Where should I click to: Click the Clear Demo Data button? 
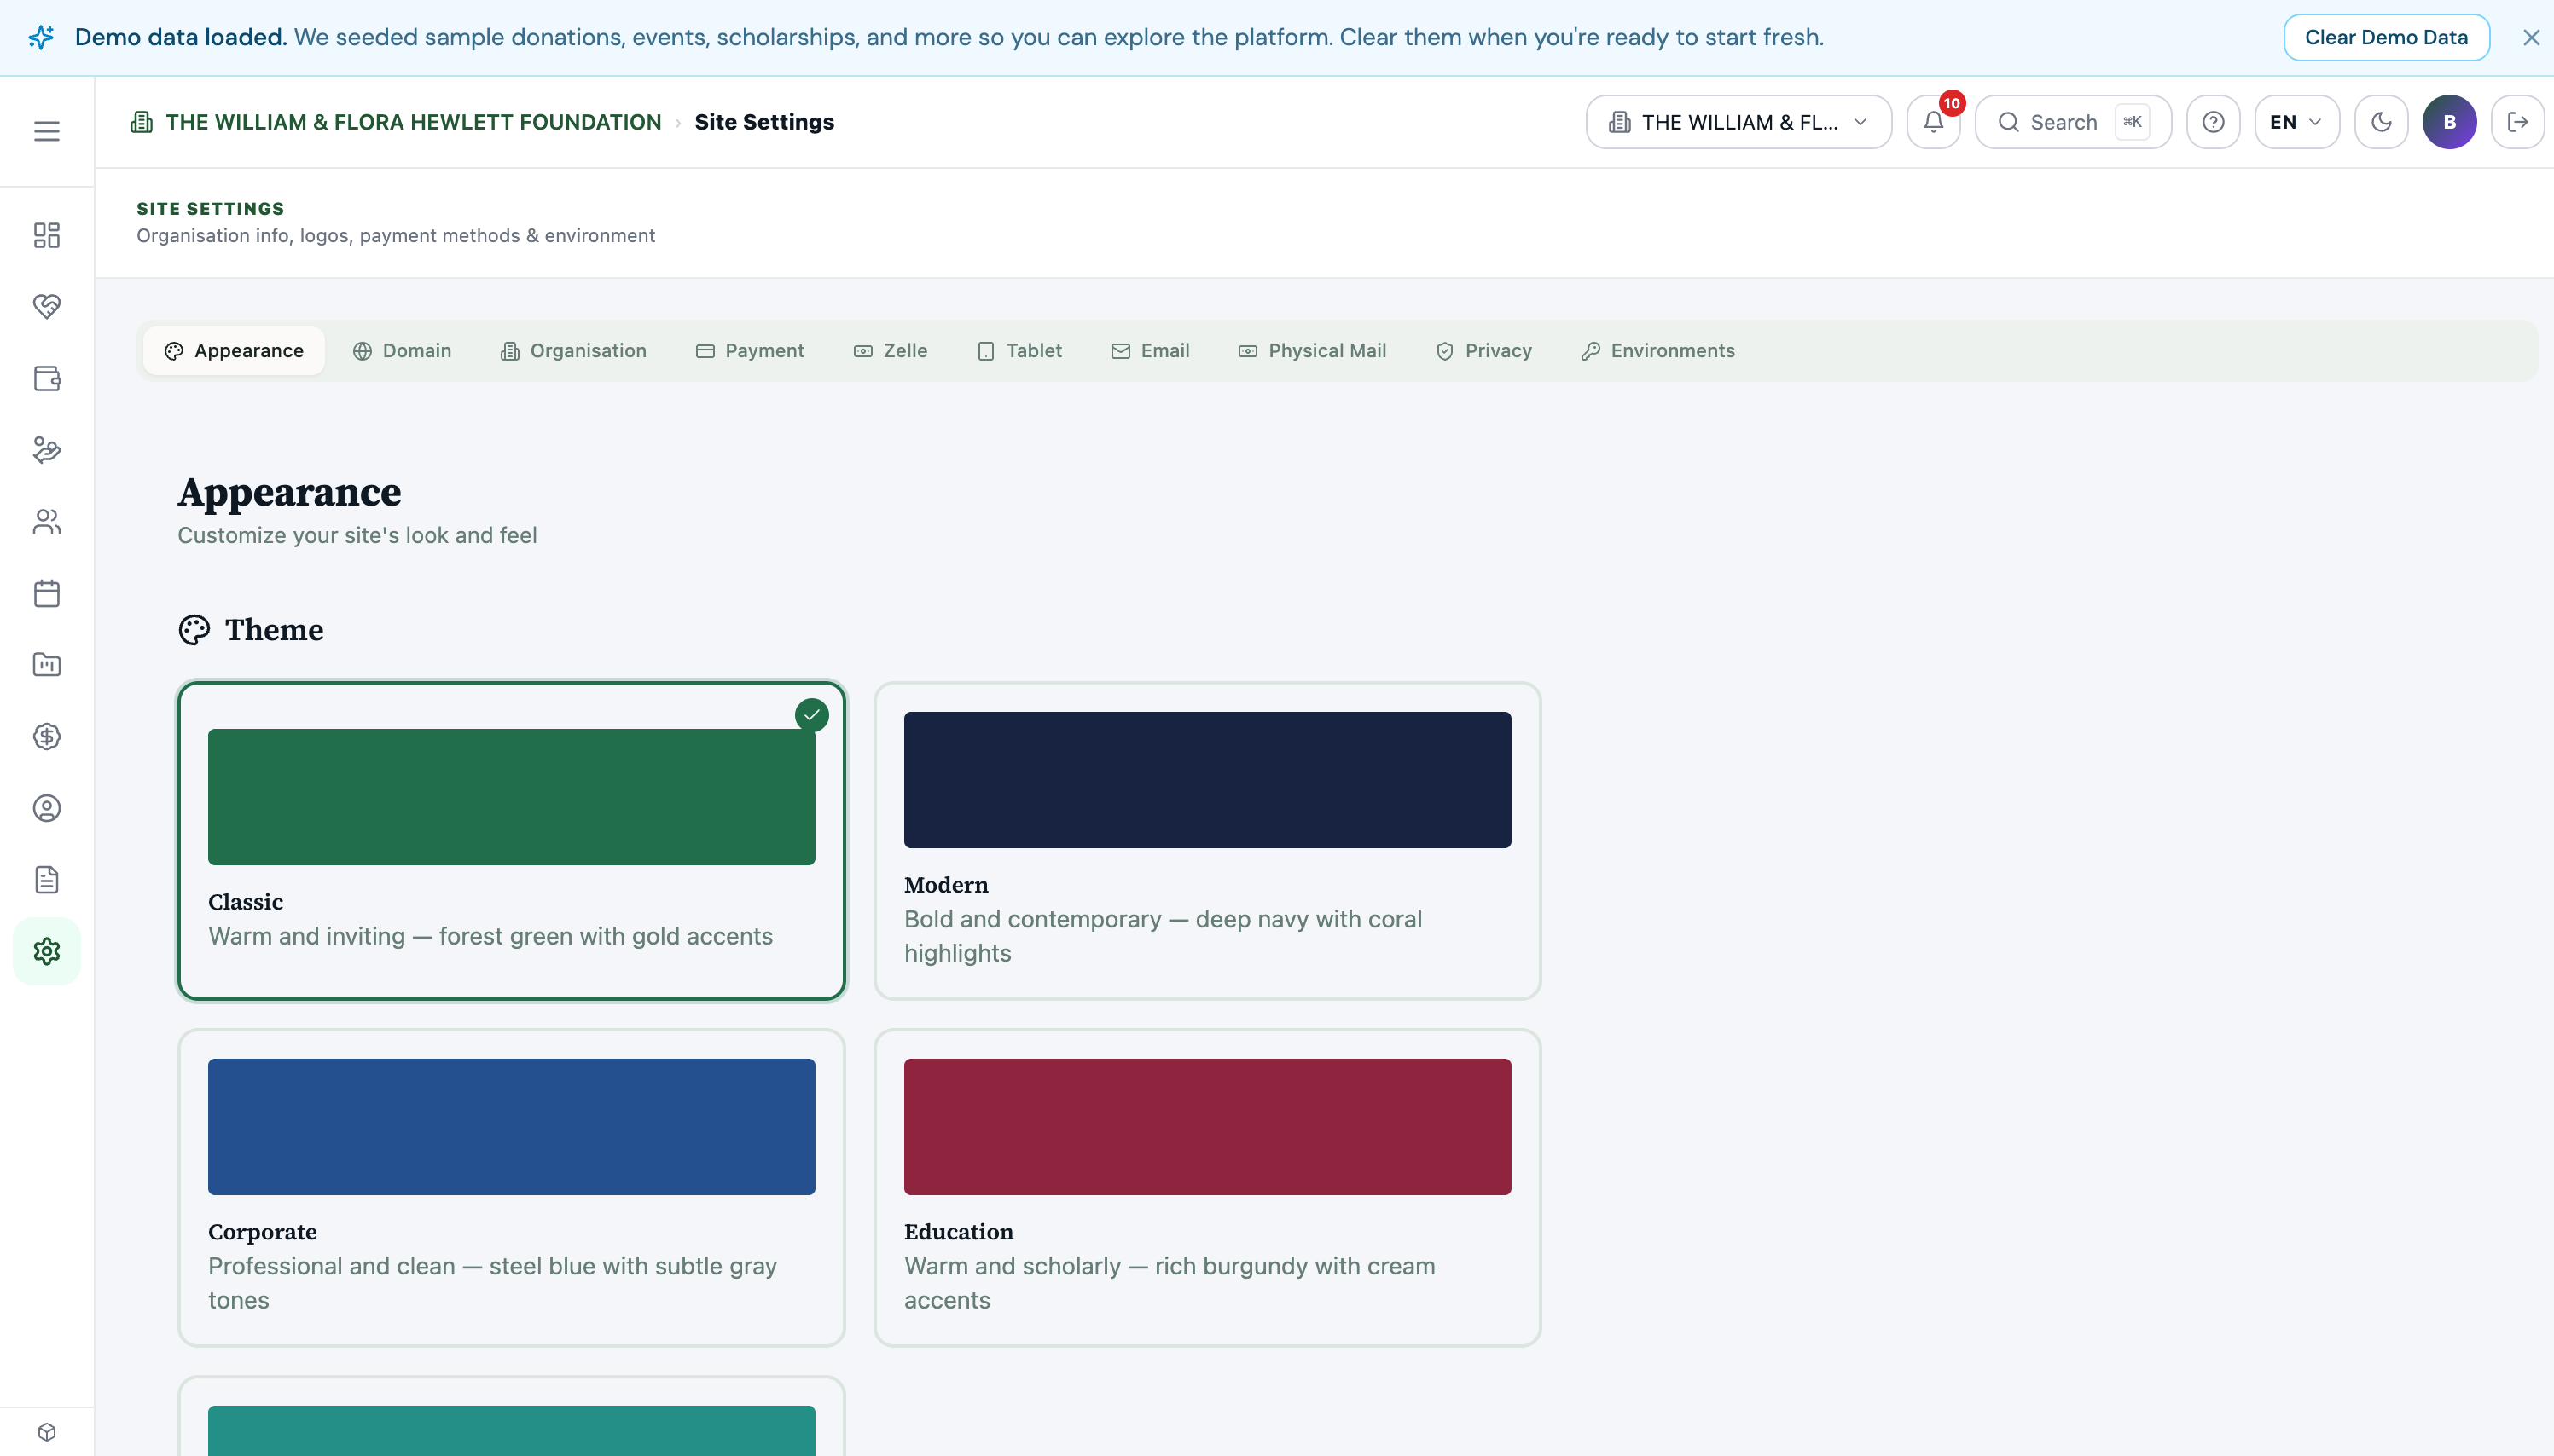pyautogui.click(x=2386, y=37)
